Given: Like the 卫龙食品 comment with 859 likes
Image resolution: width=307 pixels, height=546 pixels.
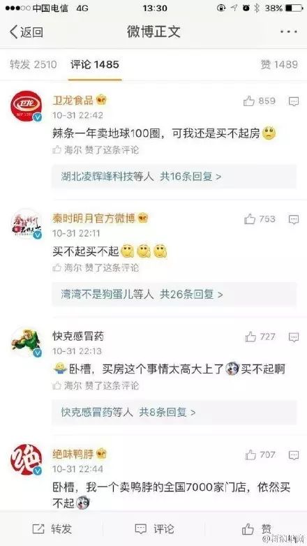Looking at the screenshot, I should (260, 101).
